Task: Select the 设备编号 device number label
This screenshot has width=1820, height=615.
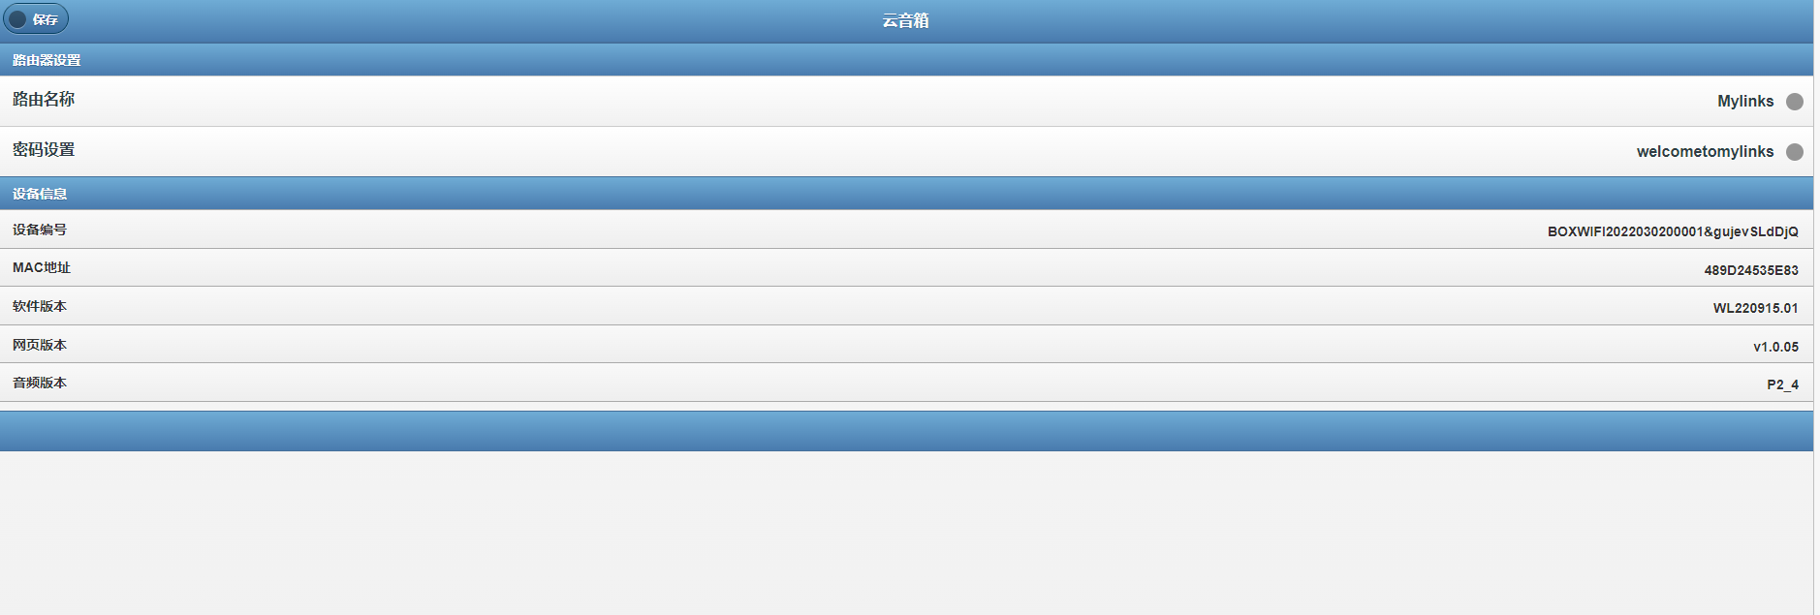Action: click(x=40, y=230)
